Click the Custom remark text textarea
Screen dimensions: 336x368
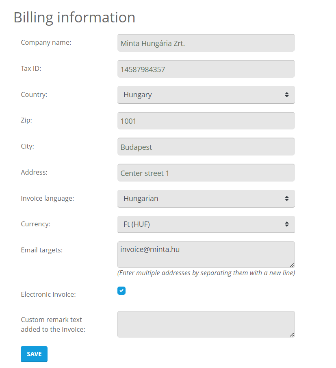tap(206, 324)
